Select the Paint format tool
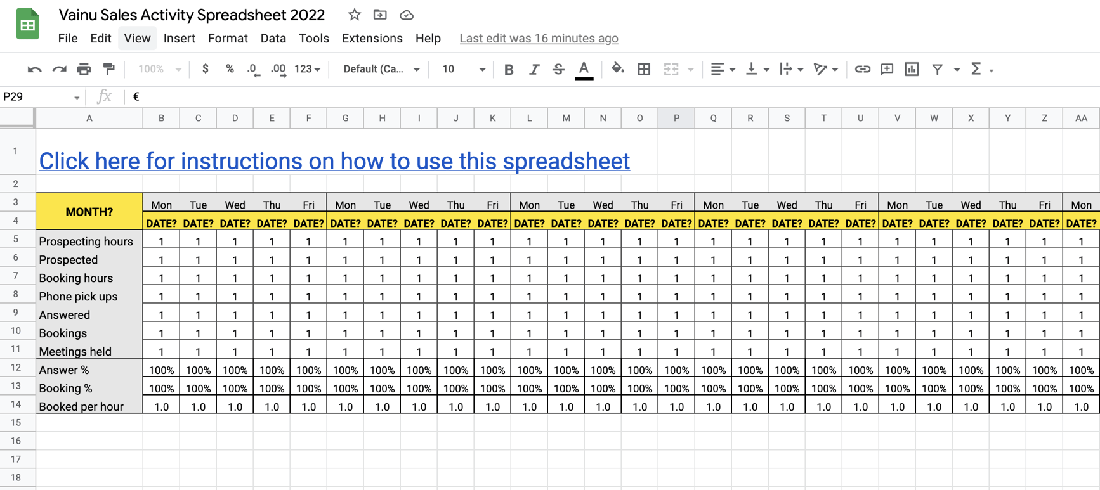 tap(109, 69)
